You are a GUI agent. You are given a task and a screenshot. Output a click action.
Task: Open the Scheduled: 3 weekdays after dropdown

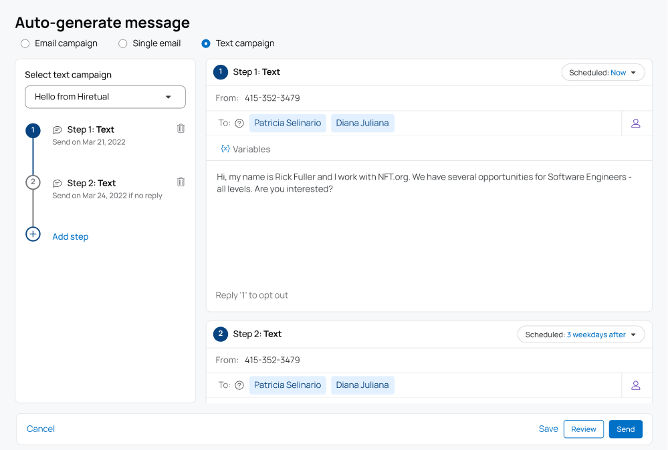(580, 334)
